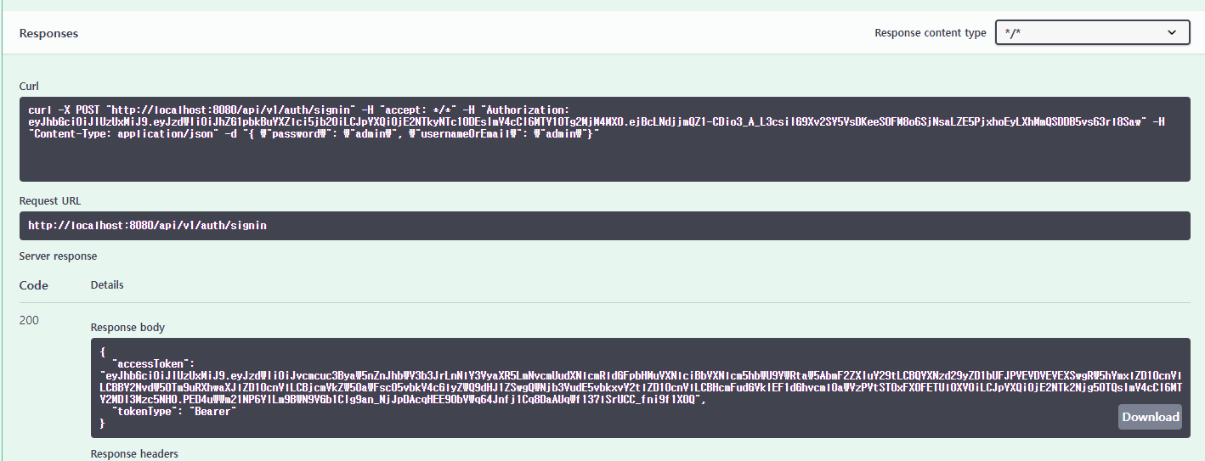
Task: Click the Response body label
Action: point(127,328)
